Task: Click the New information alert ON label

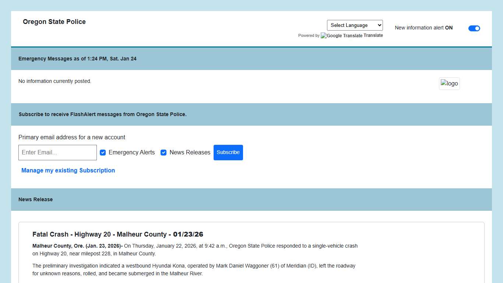Action: coord(423,28)
